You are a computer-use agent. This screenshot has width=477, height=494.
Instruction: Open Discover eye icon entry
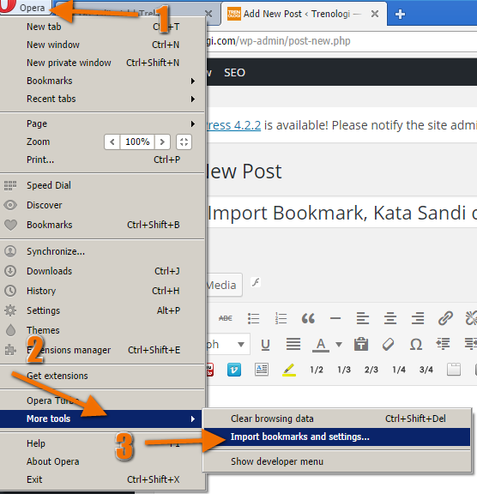point(102,205)
